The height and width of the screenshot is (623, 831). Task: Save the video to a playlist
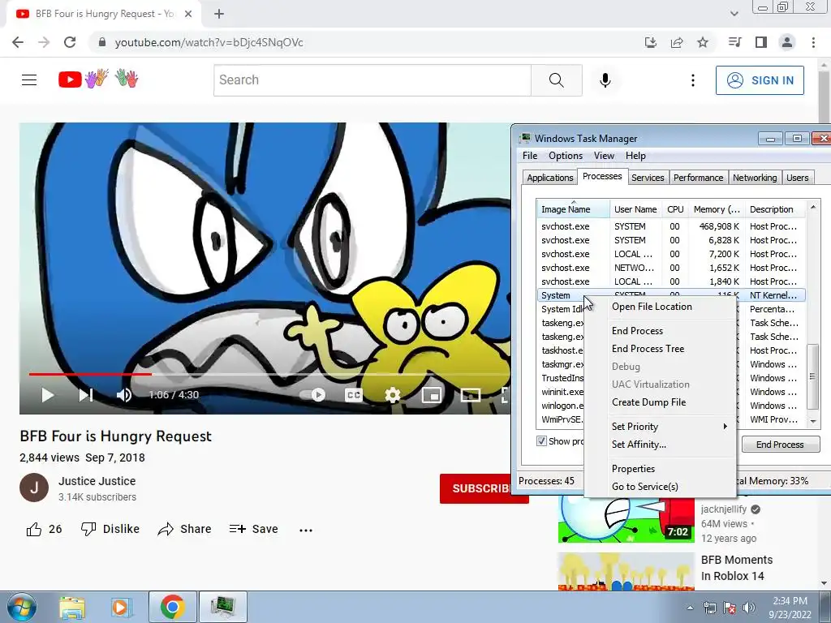(x=254, y=529)
